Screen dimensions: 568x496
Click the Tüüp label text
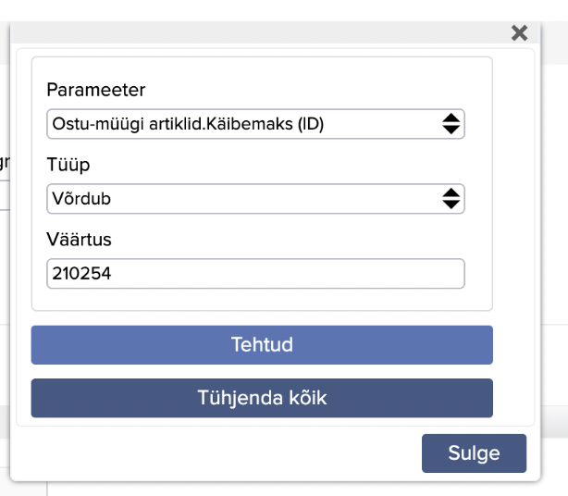coord(68,165)
